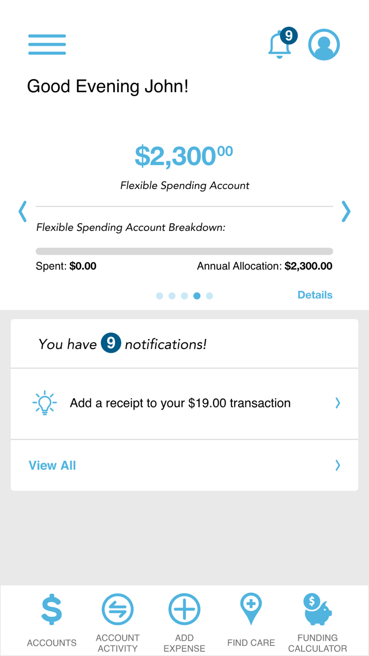Image resolution: width=369 pixels, height=656 pixels.
Task: Tap Add a receipt to your transaction
Action: [180, 403]
